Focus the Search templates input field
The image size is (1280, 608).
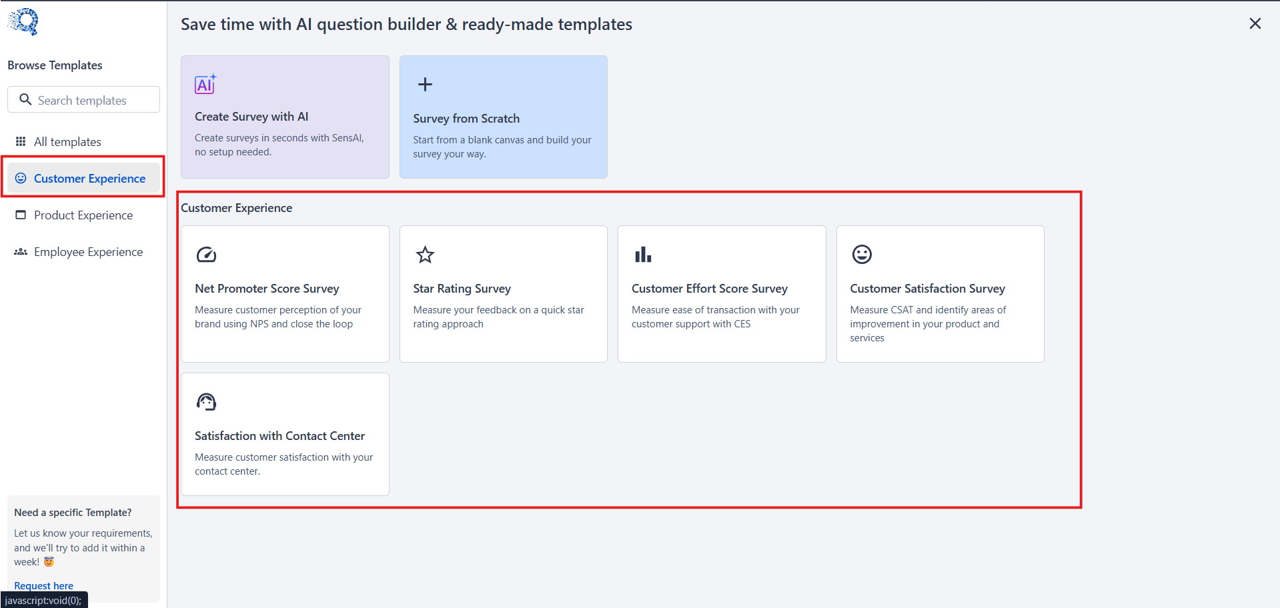(x=83, y=99)
